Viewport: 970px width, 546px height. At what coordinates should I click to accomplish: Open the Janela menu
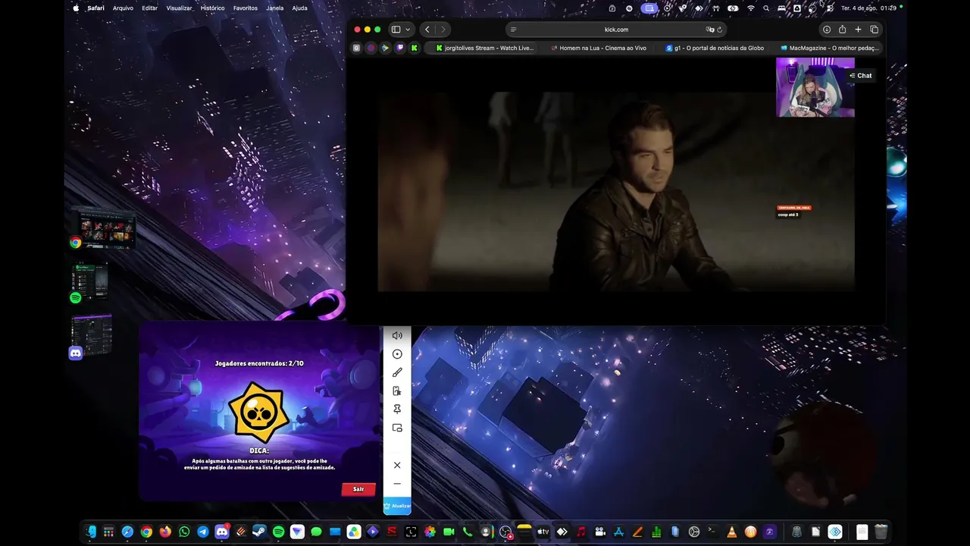275,8
